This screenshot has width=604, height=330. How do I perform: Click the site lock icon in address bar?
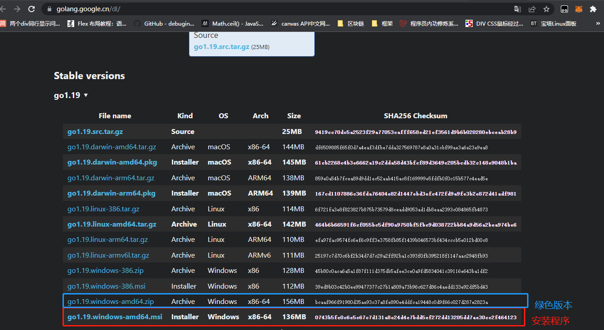(49, 9)
